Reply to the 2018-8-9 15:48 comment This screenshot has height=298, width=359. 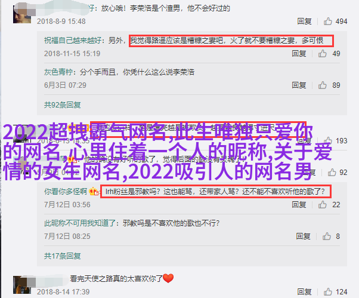pyautogui.click(x=304, y=21)
